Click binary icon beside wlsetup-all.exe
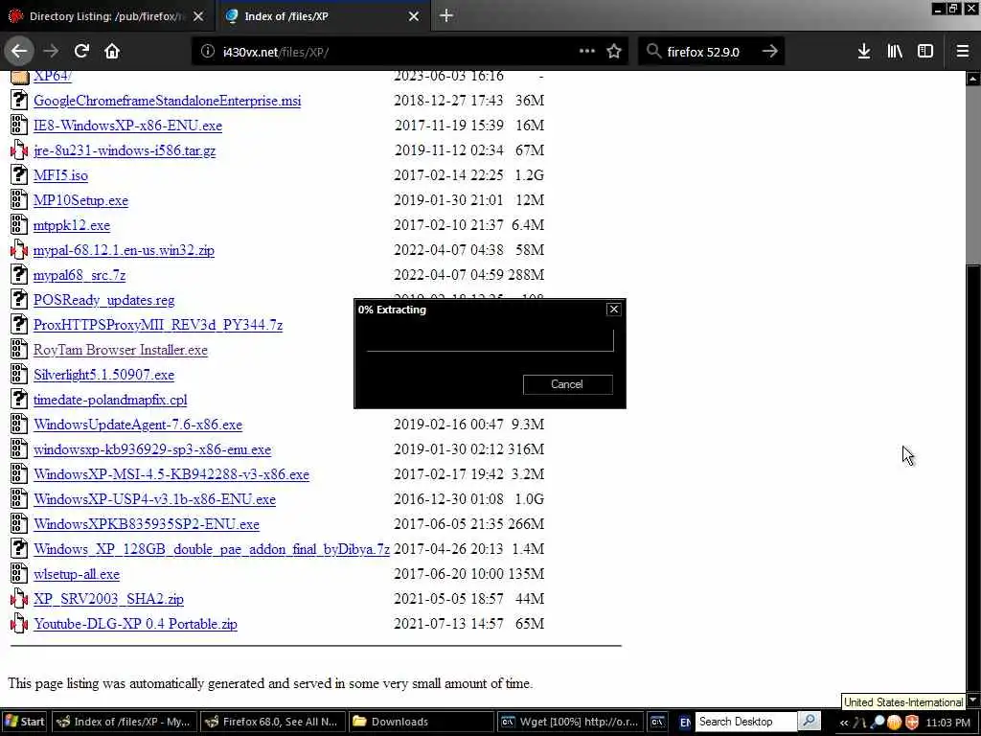981x736 pixels. pos(19,573)
